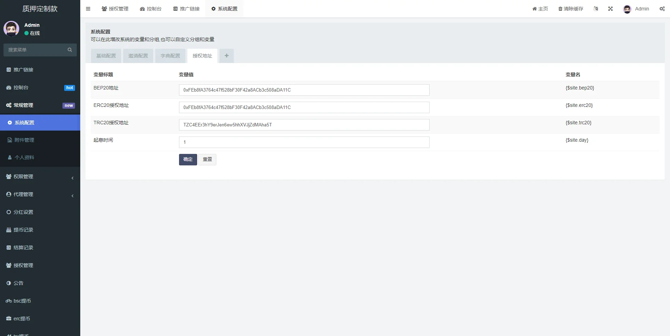670x336 pixels.
Task: Click the plus icon to add config group
Action: tap(226, 56)
